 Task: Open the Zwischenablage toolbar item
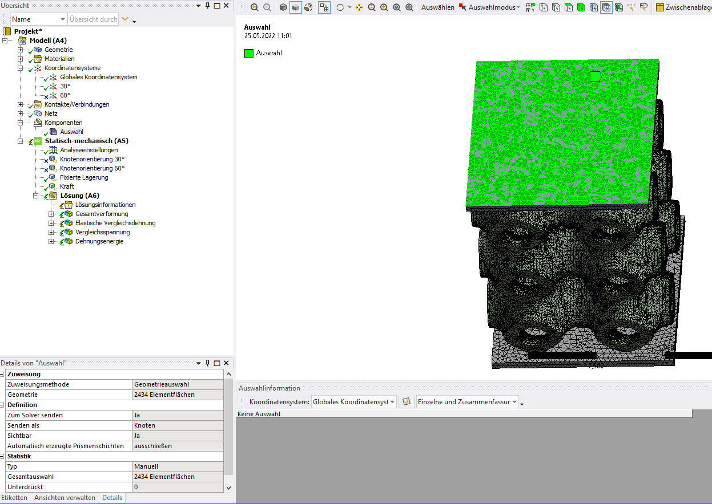tap(682, 7)
